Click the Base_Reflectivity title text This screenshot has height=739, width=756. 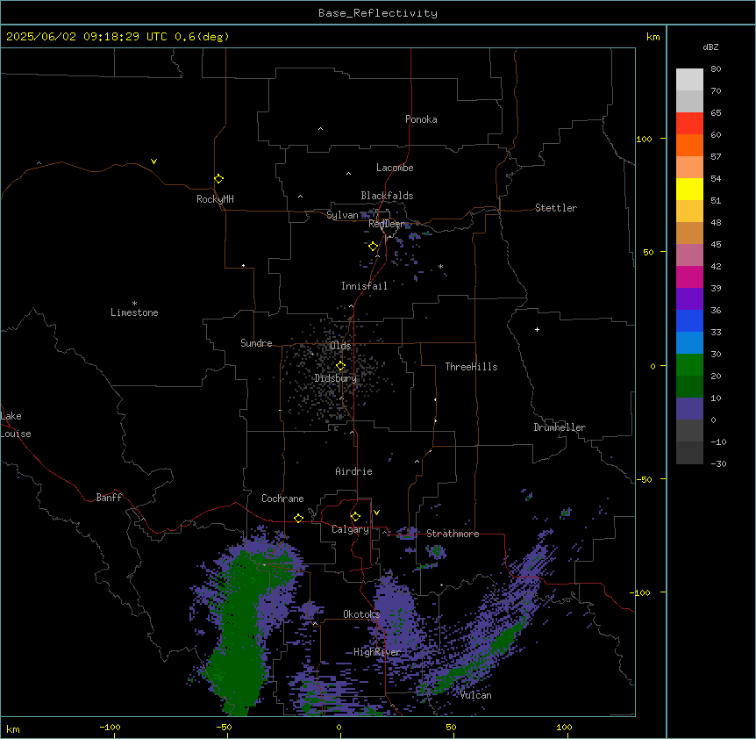click(x=378, y=13)
